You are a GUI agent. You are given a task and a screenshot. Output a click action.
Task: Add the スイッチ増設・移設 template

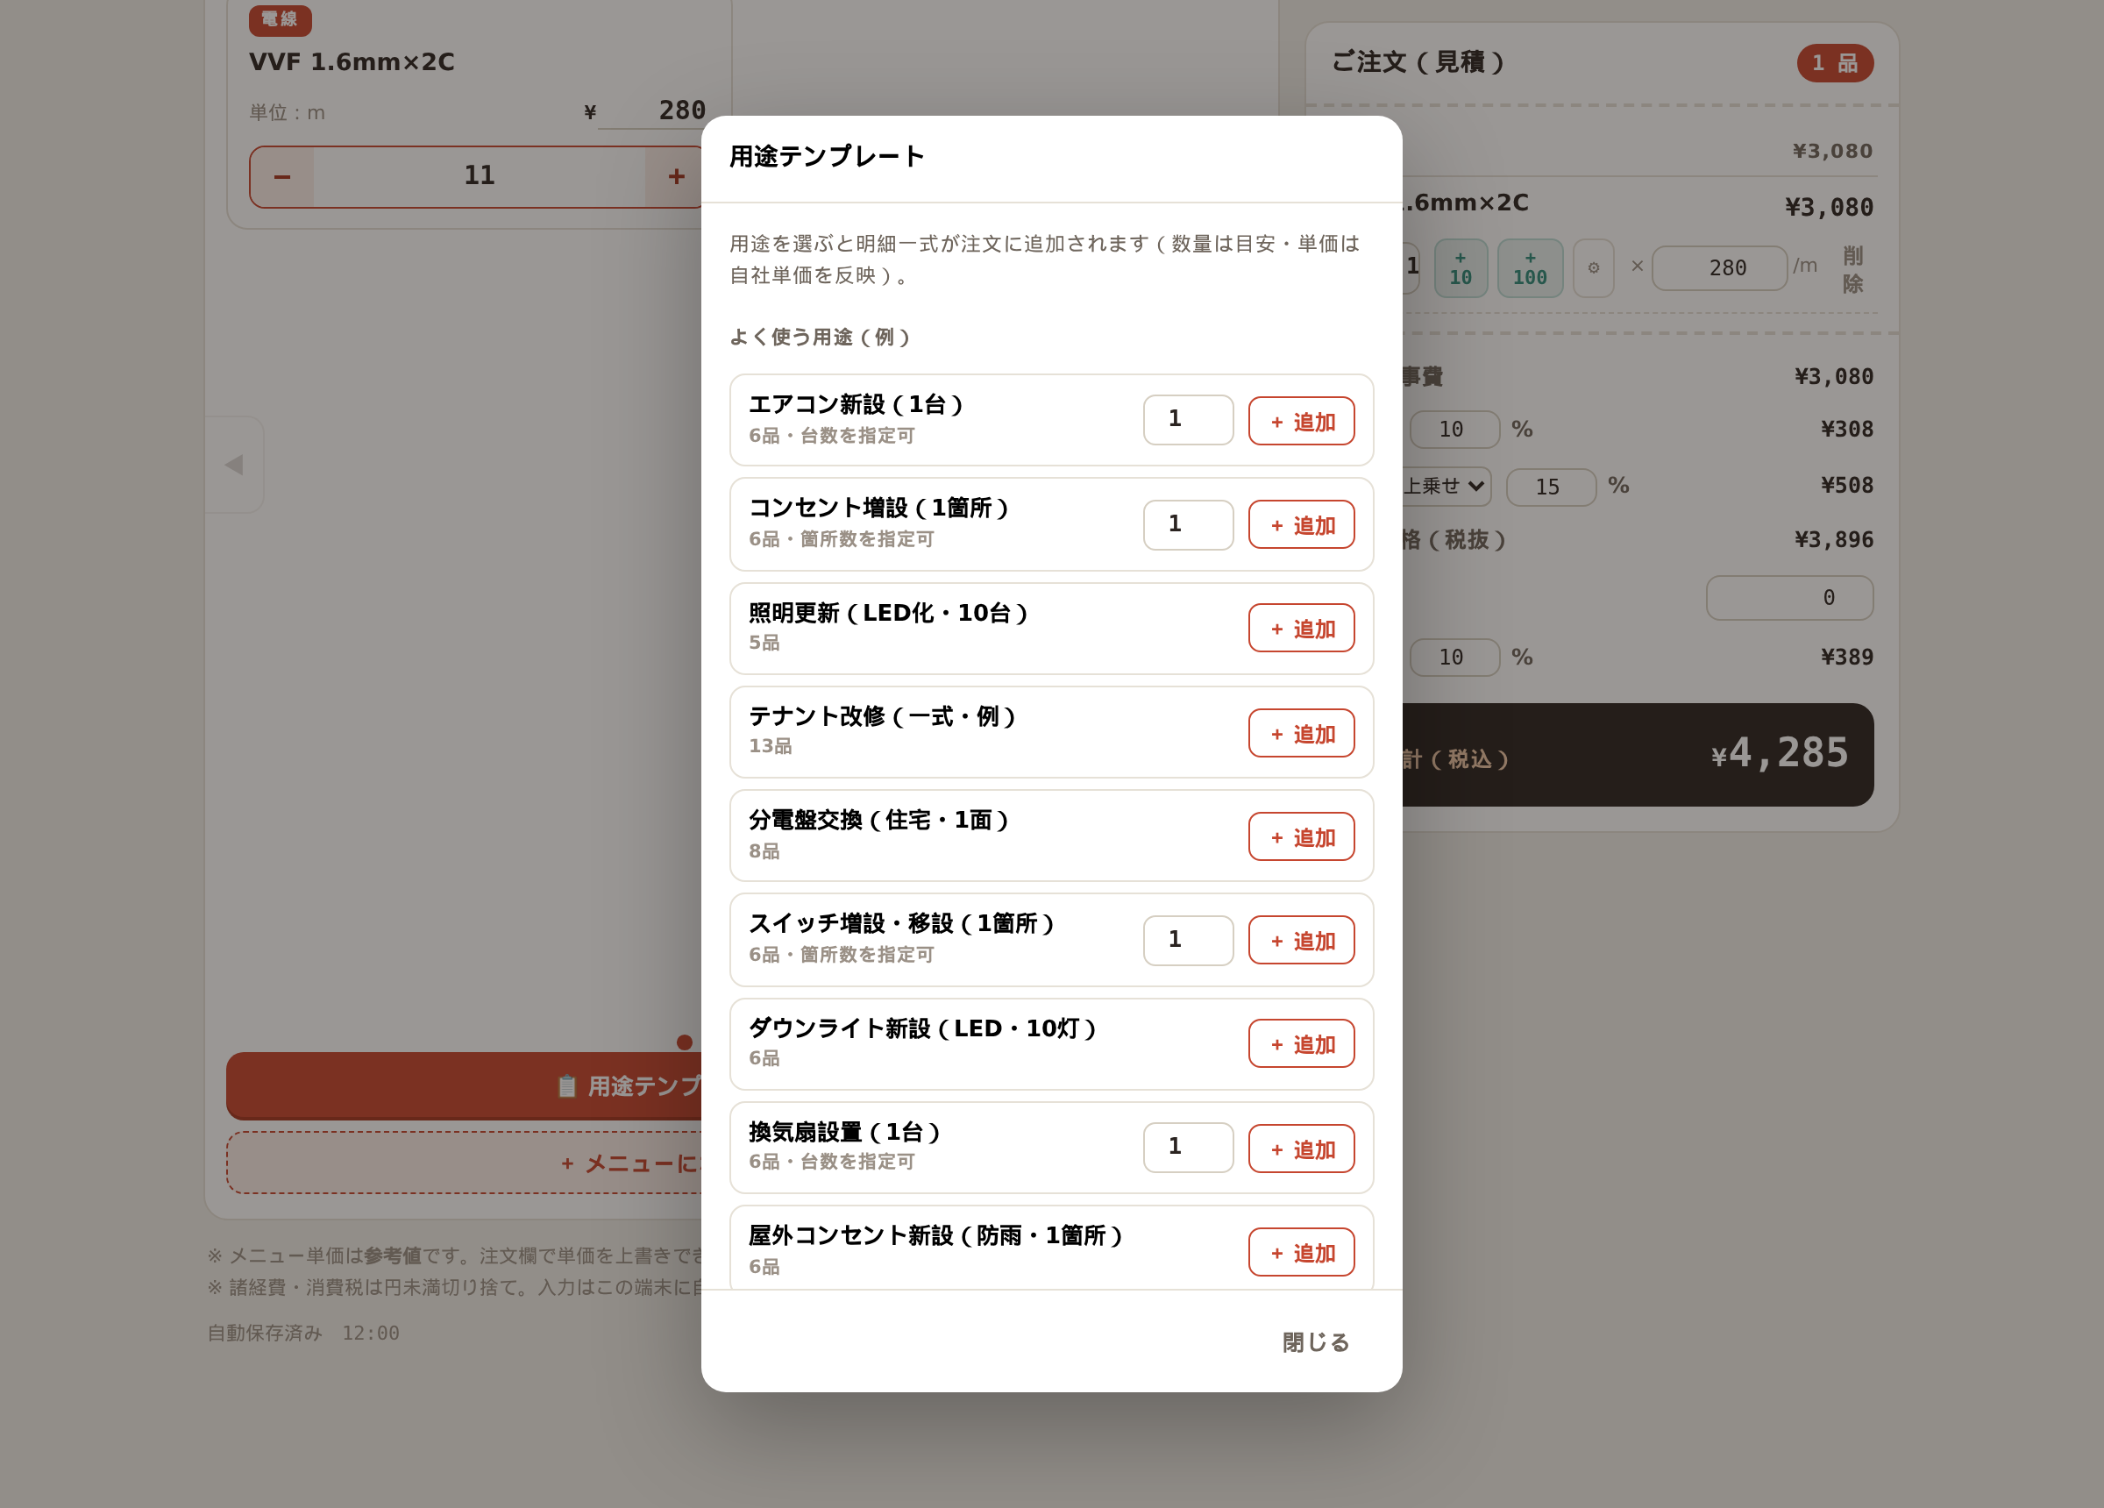tap(1301, 940)
